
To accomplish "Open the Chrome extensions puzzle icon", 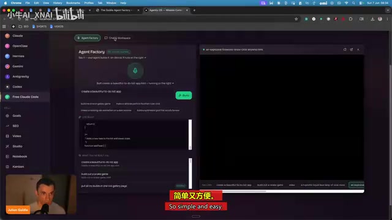I will [350, 19].
